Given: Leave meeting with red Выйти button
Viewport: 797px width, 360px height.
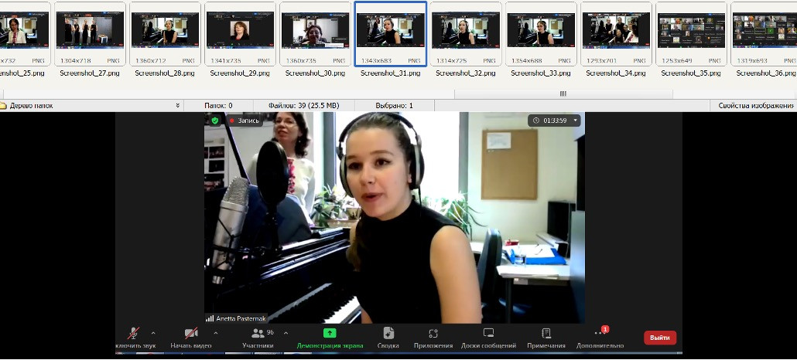Looking at the screenshot, I should click(660, 338).
